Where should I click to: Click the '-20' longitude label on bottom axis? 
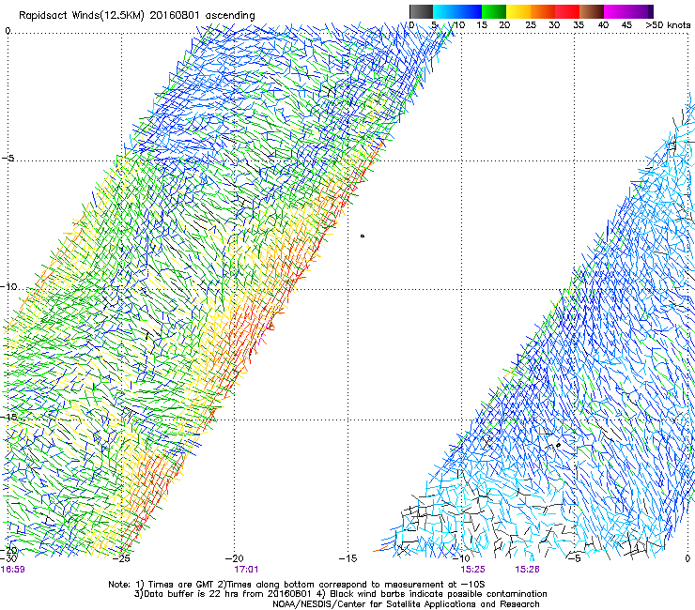[235, 558]
